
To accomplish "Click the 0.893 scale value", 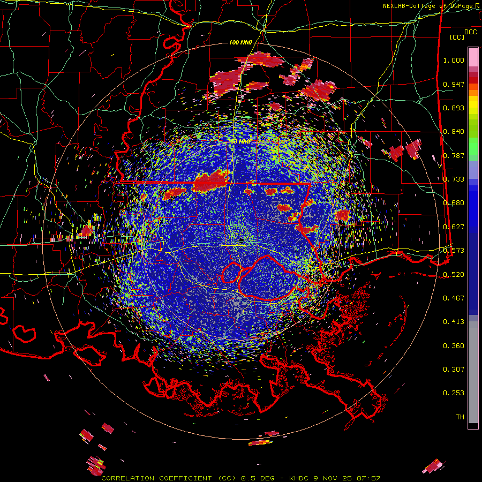I will click(454, 108).
